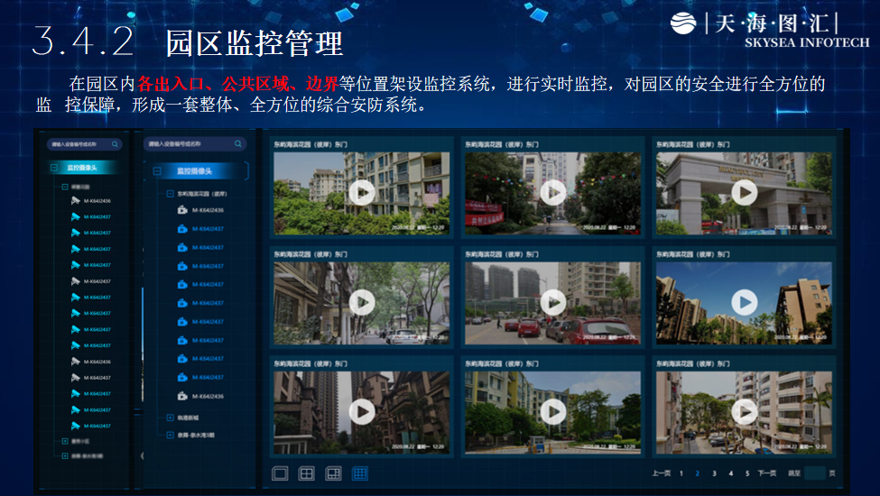This screenshot has height=496, width=880.
Task: Switch to single-view layout icon
Action: point(280,473)
